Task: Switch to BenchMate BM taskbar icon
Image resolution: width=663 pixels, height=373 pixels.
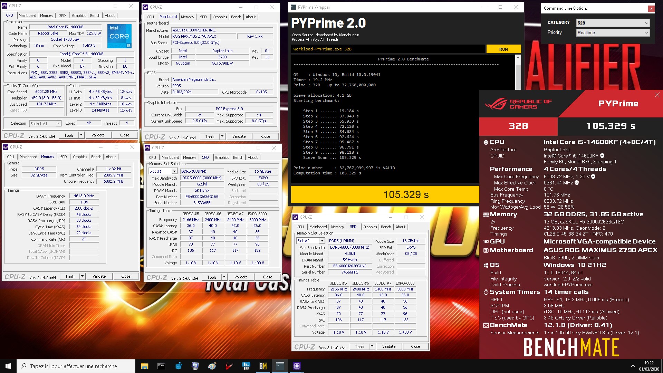Action: (x=263, y=366)
